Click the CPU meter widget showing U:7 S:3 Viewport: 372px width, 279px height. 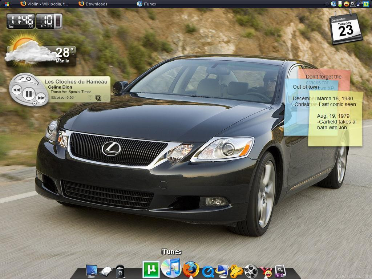tap(49, 21)
